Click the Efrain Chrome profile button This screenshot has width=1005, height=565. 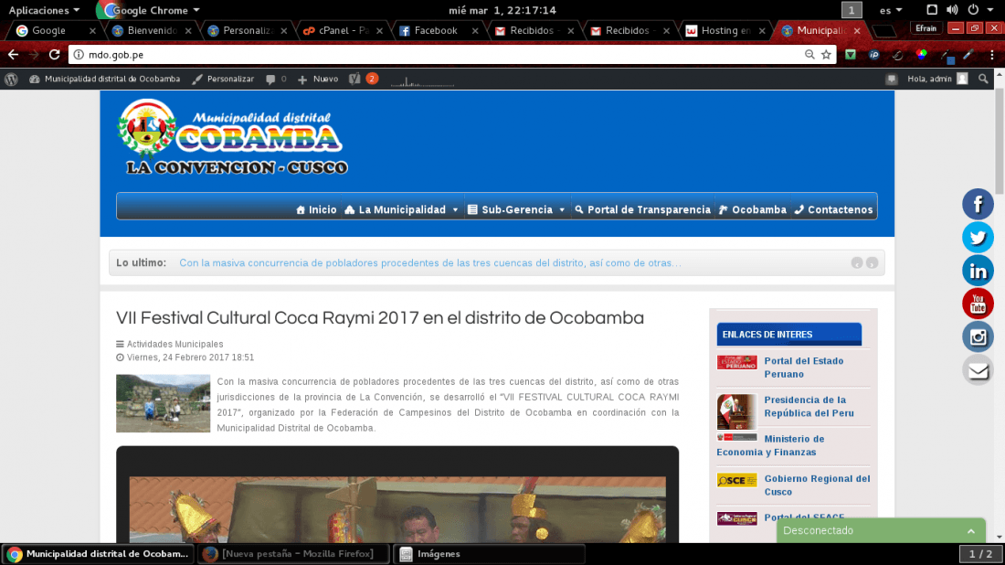pyautogui.click(x=926, y=29)
